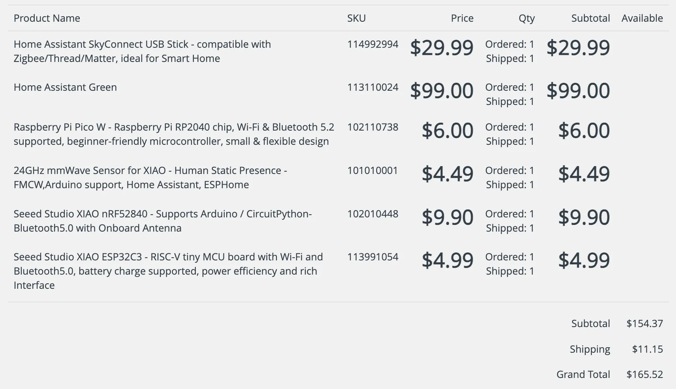Image resolution: width=676 pixels, height=389 pixels.
Task: Click SKU number 113991054
Action: 373,257
